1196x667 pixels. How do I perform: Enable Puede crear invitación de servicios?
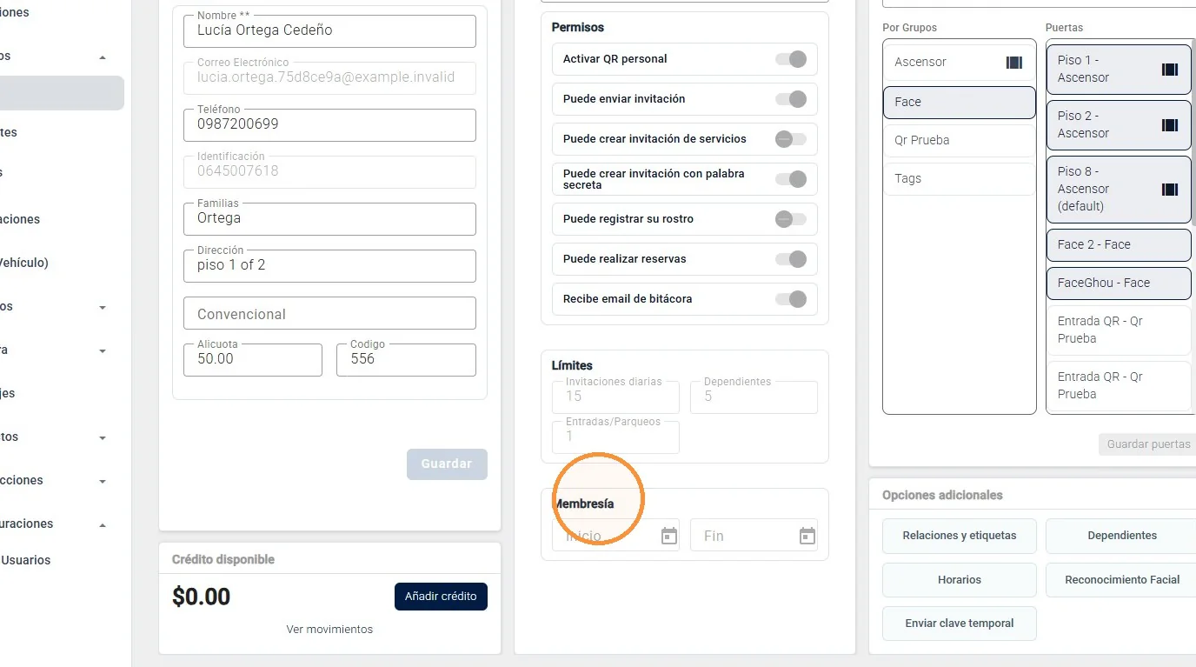pyautogui.click(x=791, y=139)
